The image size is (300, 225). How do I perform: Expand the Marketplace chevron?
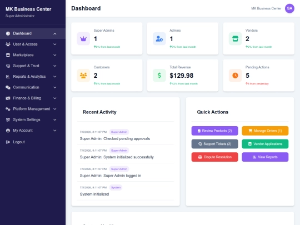pos(54,55)
